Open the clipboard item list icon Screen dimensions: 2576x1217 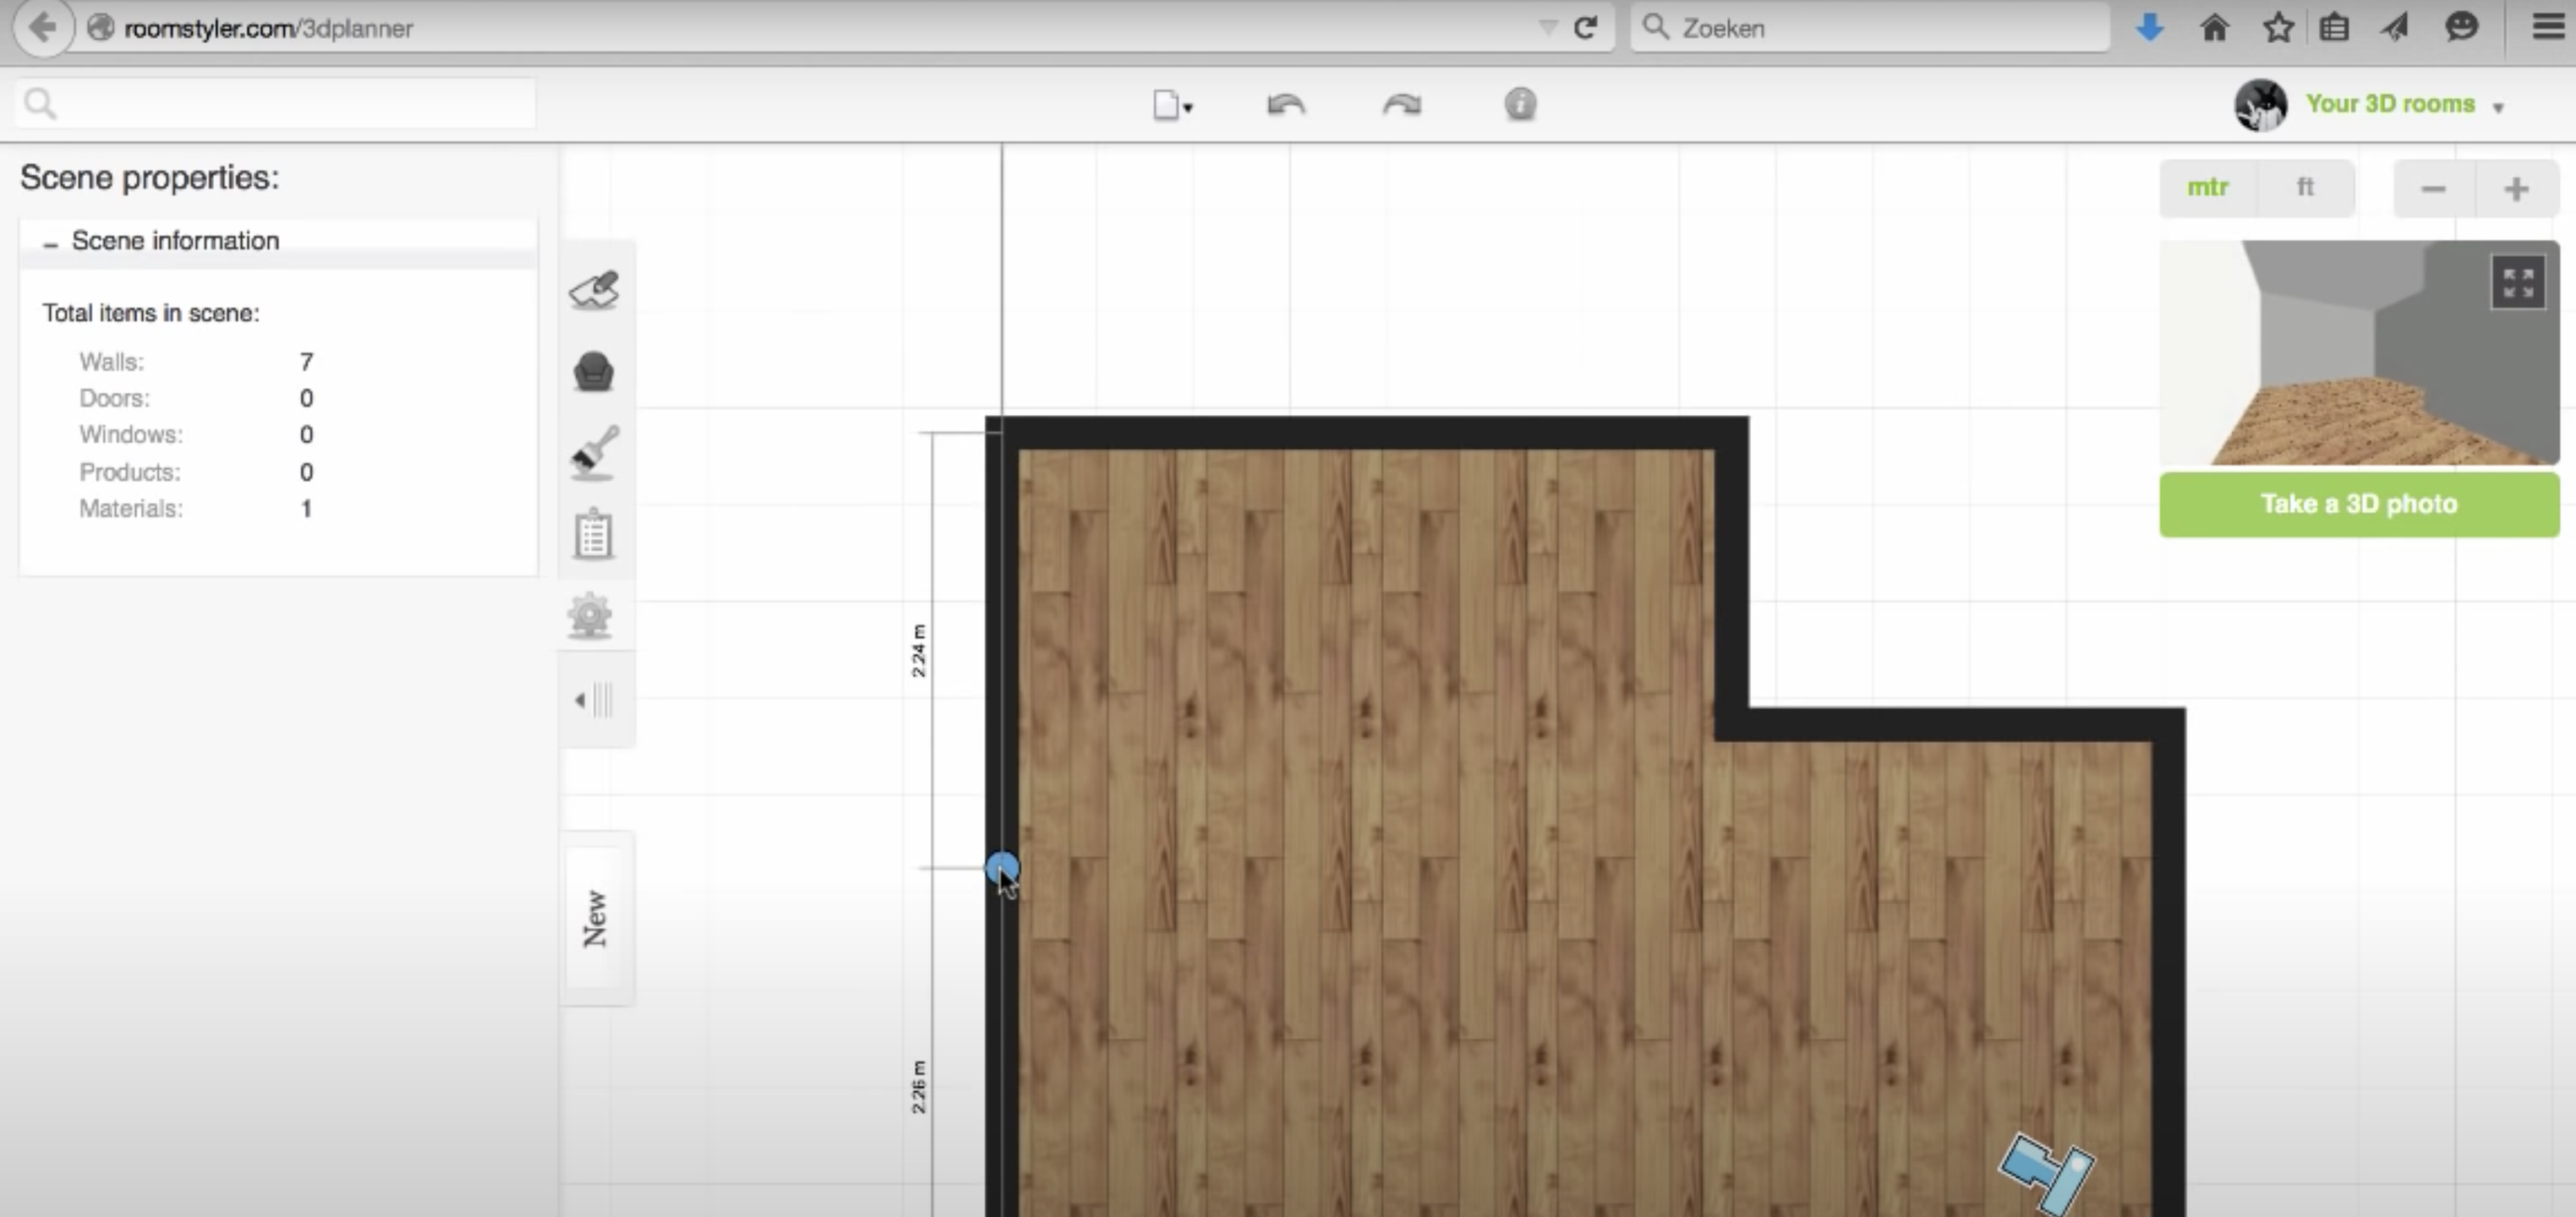(x=594, y=534)
